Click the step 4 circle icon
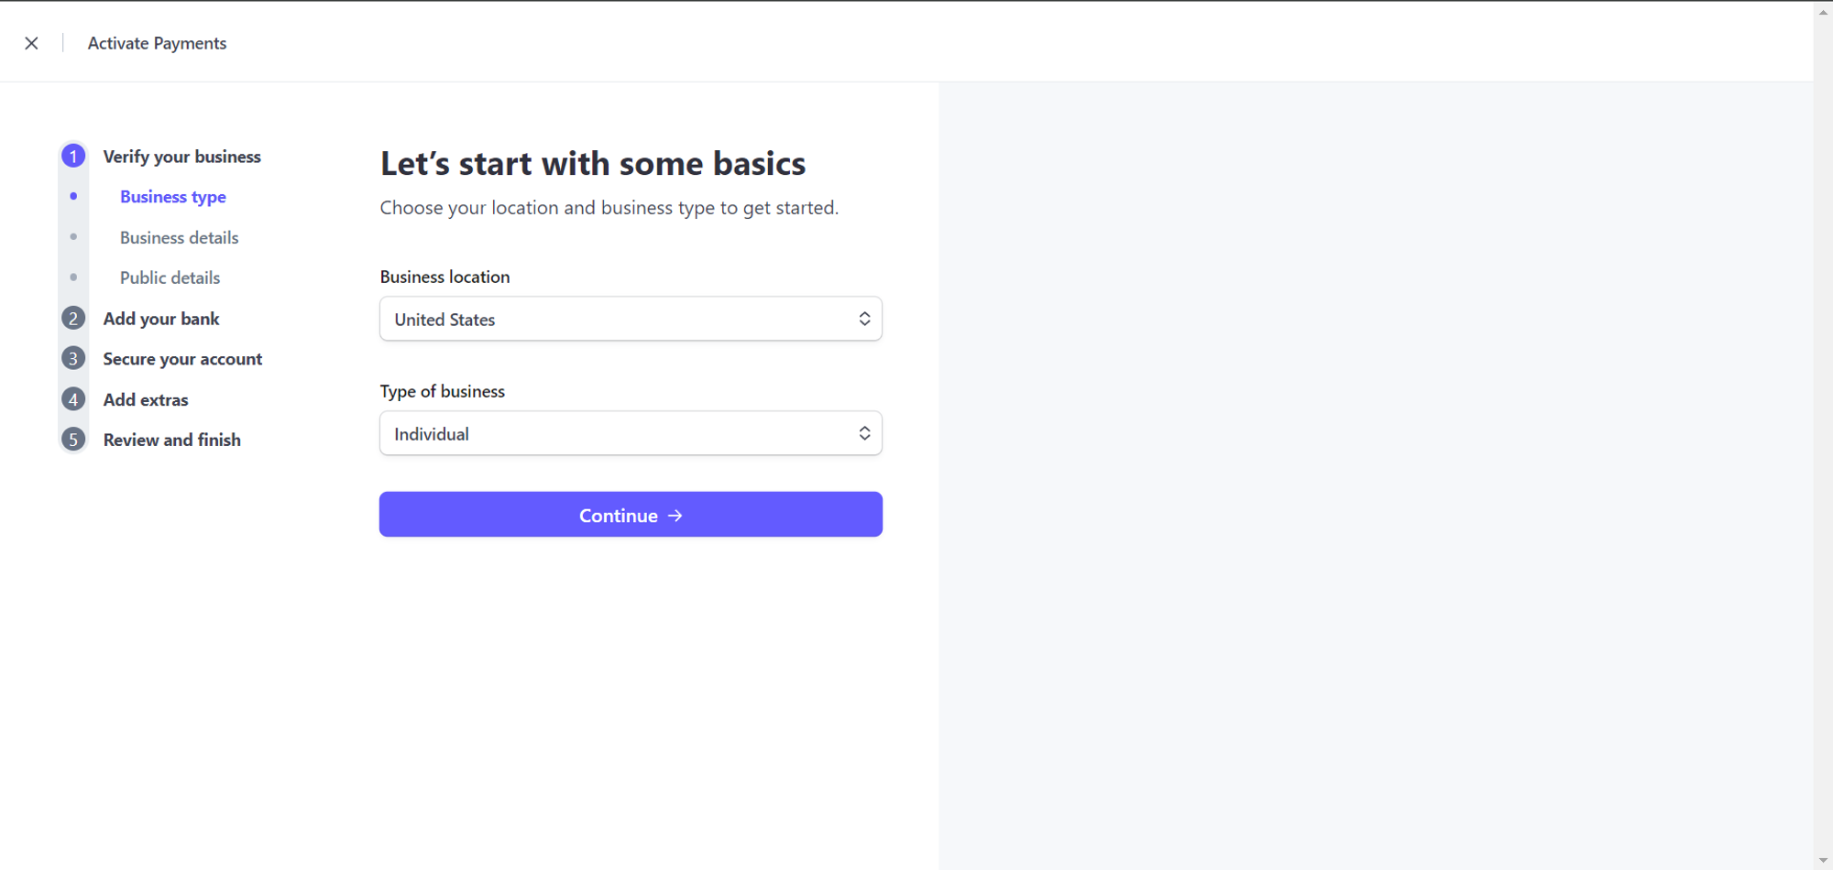This screenshot has width=1833, height=870. coord(73,399)
